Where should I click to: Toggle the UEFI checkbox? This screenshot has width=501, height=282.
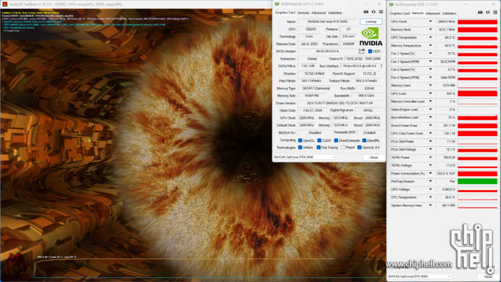[370, 51]
